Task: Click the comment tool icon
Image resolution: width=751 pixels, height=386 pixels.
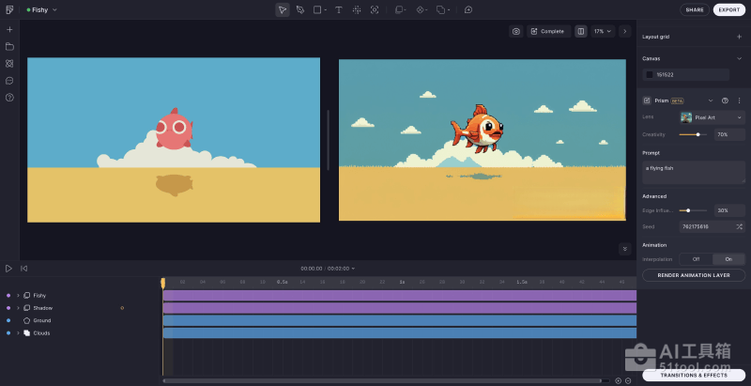Action: coord(468,9)
